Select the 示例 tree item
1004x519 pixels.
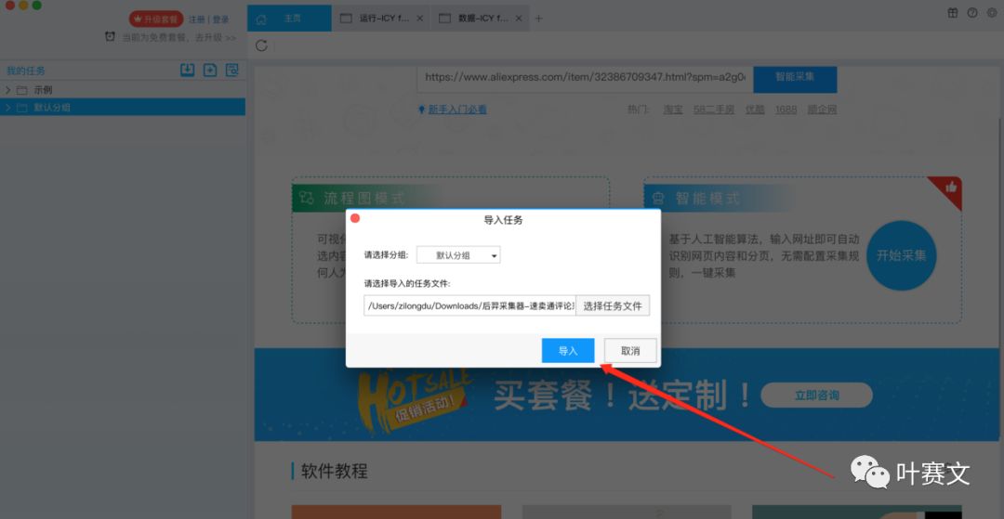pyautogui.click(x=123, y=90)
